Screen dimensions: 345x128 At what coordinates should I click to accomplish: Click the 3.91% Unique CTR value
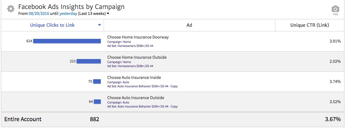[x=335, y=41]
